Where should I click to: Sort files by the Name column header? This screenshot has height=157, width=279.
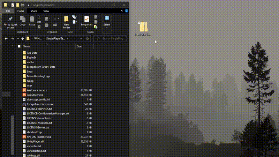[x=27, y=46]
